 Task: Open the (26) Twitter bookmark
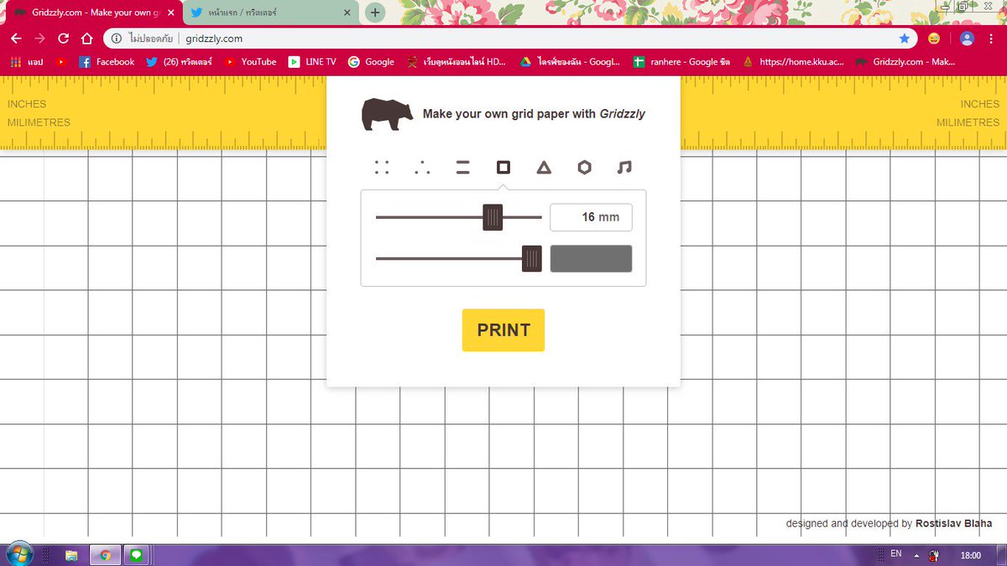[x=179, y=61]
